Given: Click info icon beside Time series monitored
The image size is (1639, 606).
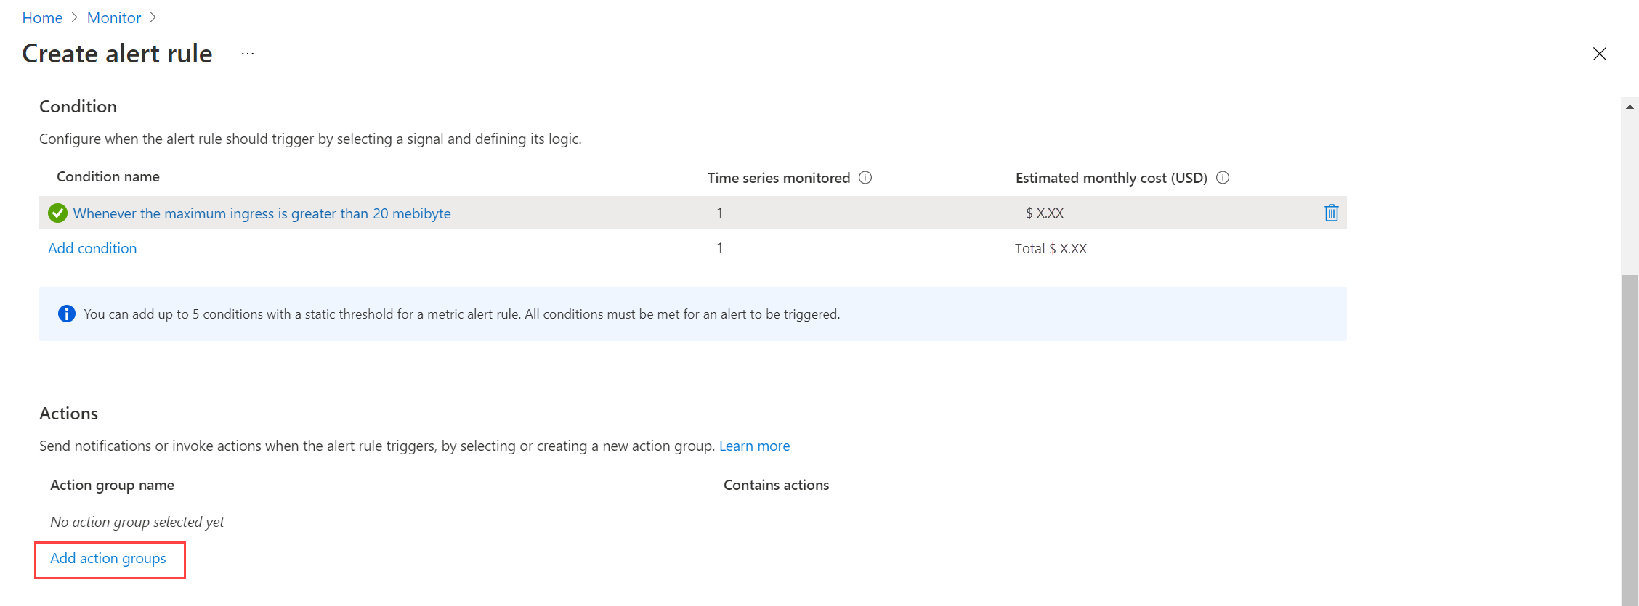Looking at the screenshot, I should [865, 178].
